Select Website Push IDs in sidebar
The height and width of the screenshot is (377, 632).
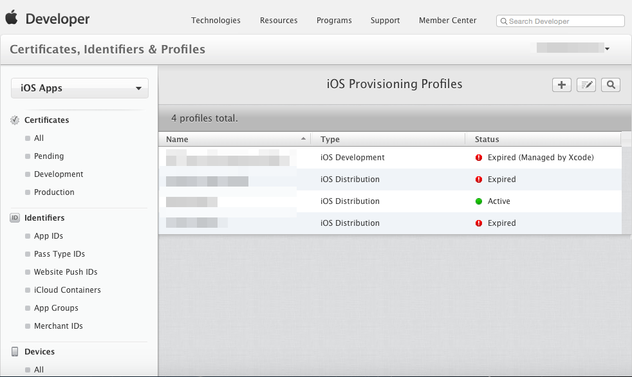click(x=66, y=272)
